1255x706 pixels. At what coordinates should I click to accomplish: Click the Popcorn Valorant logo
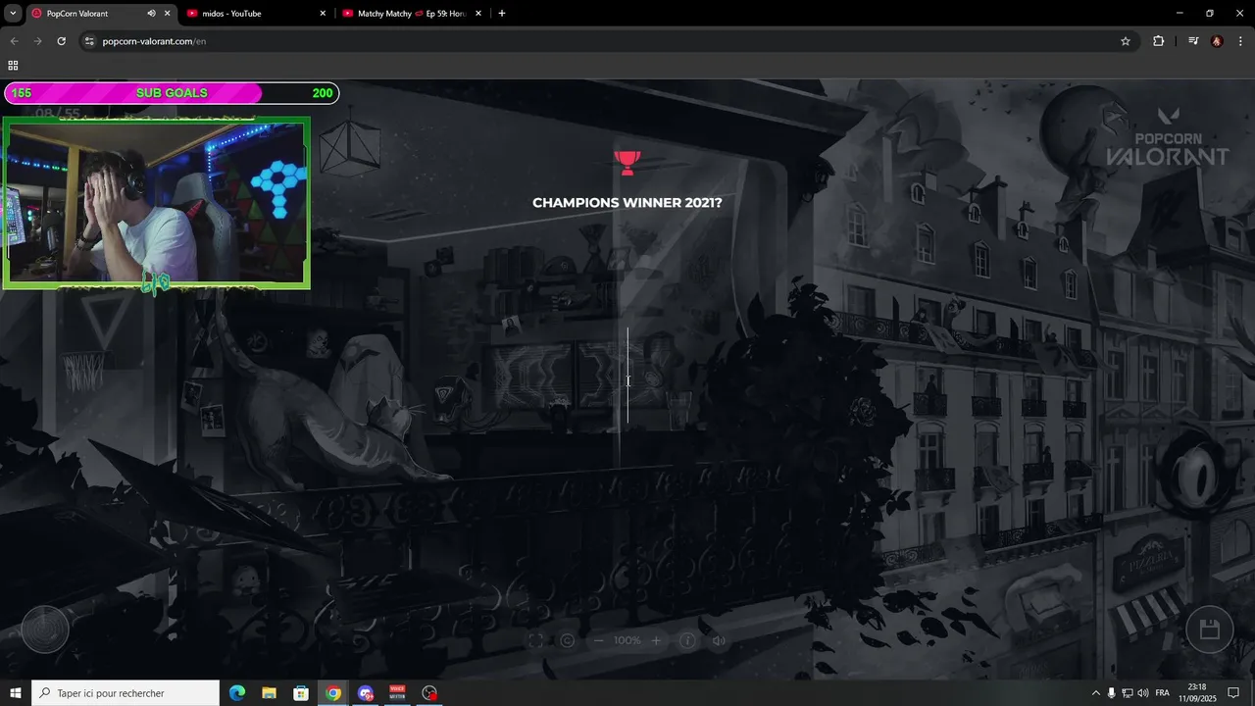click(x=1167, y=137)
